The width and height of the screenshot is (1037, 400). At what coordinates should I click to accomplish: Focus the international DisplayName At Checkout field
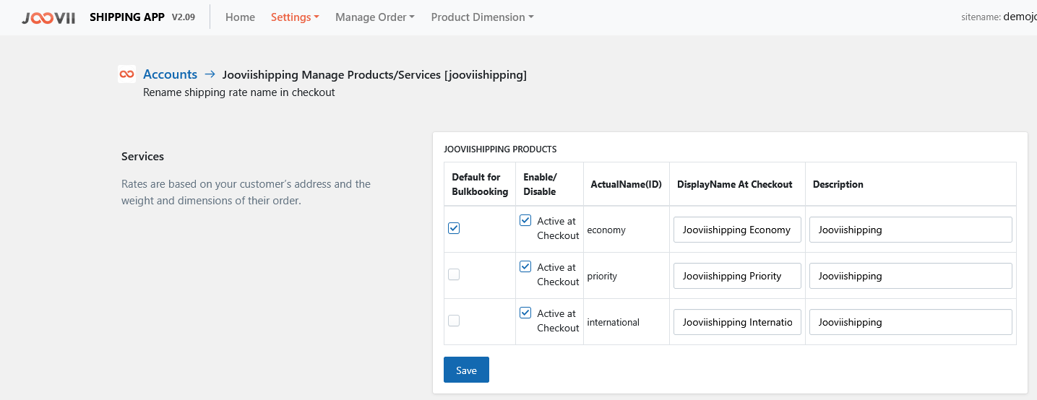[x=737, y=322]
